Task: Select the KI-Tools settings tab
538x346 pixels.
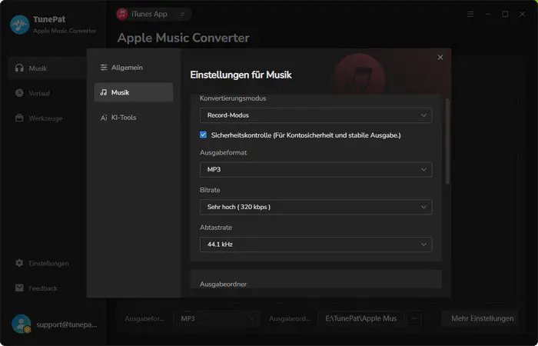Action: [x=134, y=118]
